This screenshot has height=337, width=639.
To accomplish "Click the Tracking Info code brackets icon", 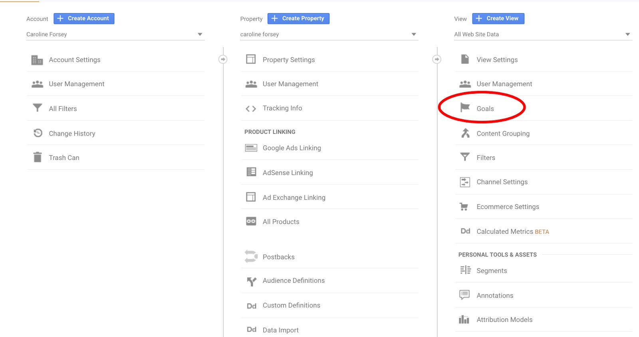I will pyautogui.click(x=251, y=108).
